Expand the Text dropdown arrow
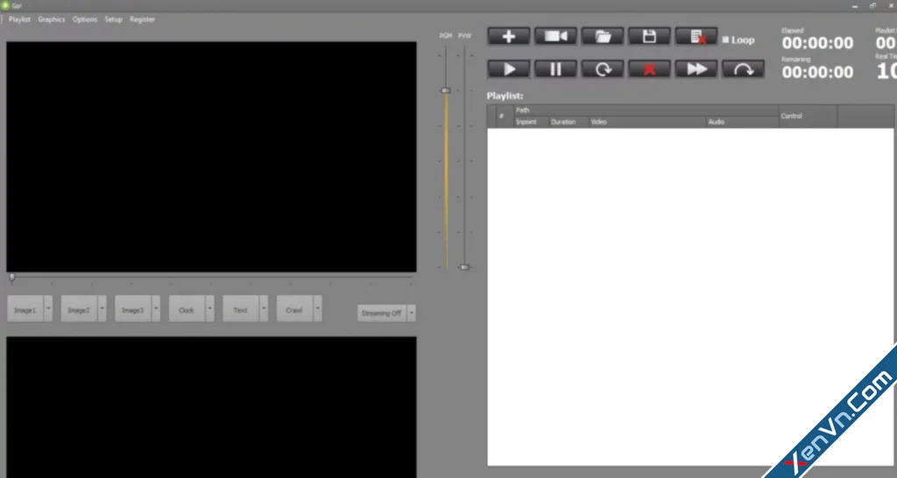897x478 pixels. coord(263,309)
